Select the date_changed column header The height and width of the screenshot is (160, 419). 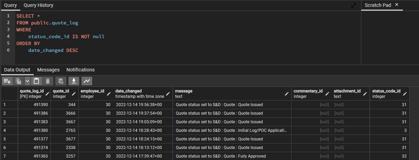click(x=143, y=94)
